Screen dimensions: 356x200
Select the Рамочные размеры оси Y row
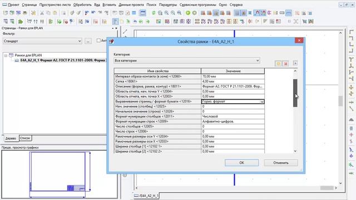coord(189,136)
